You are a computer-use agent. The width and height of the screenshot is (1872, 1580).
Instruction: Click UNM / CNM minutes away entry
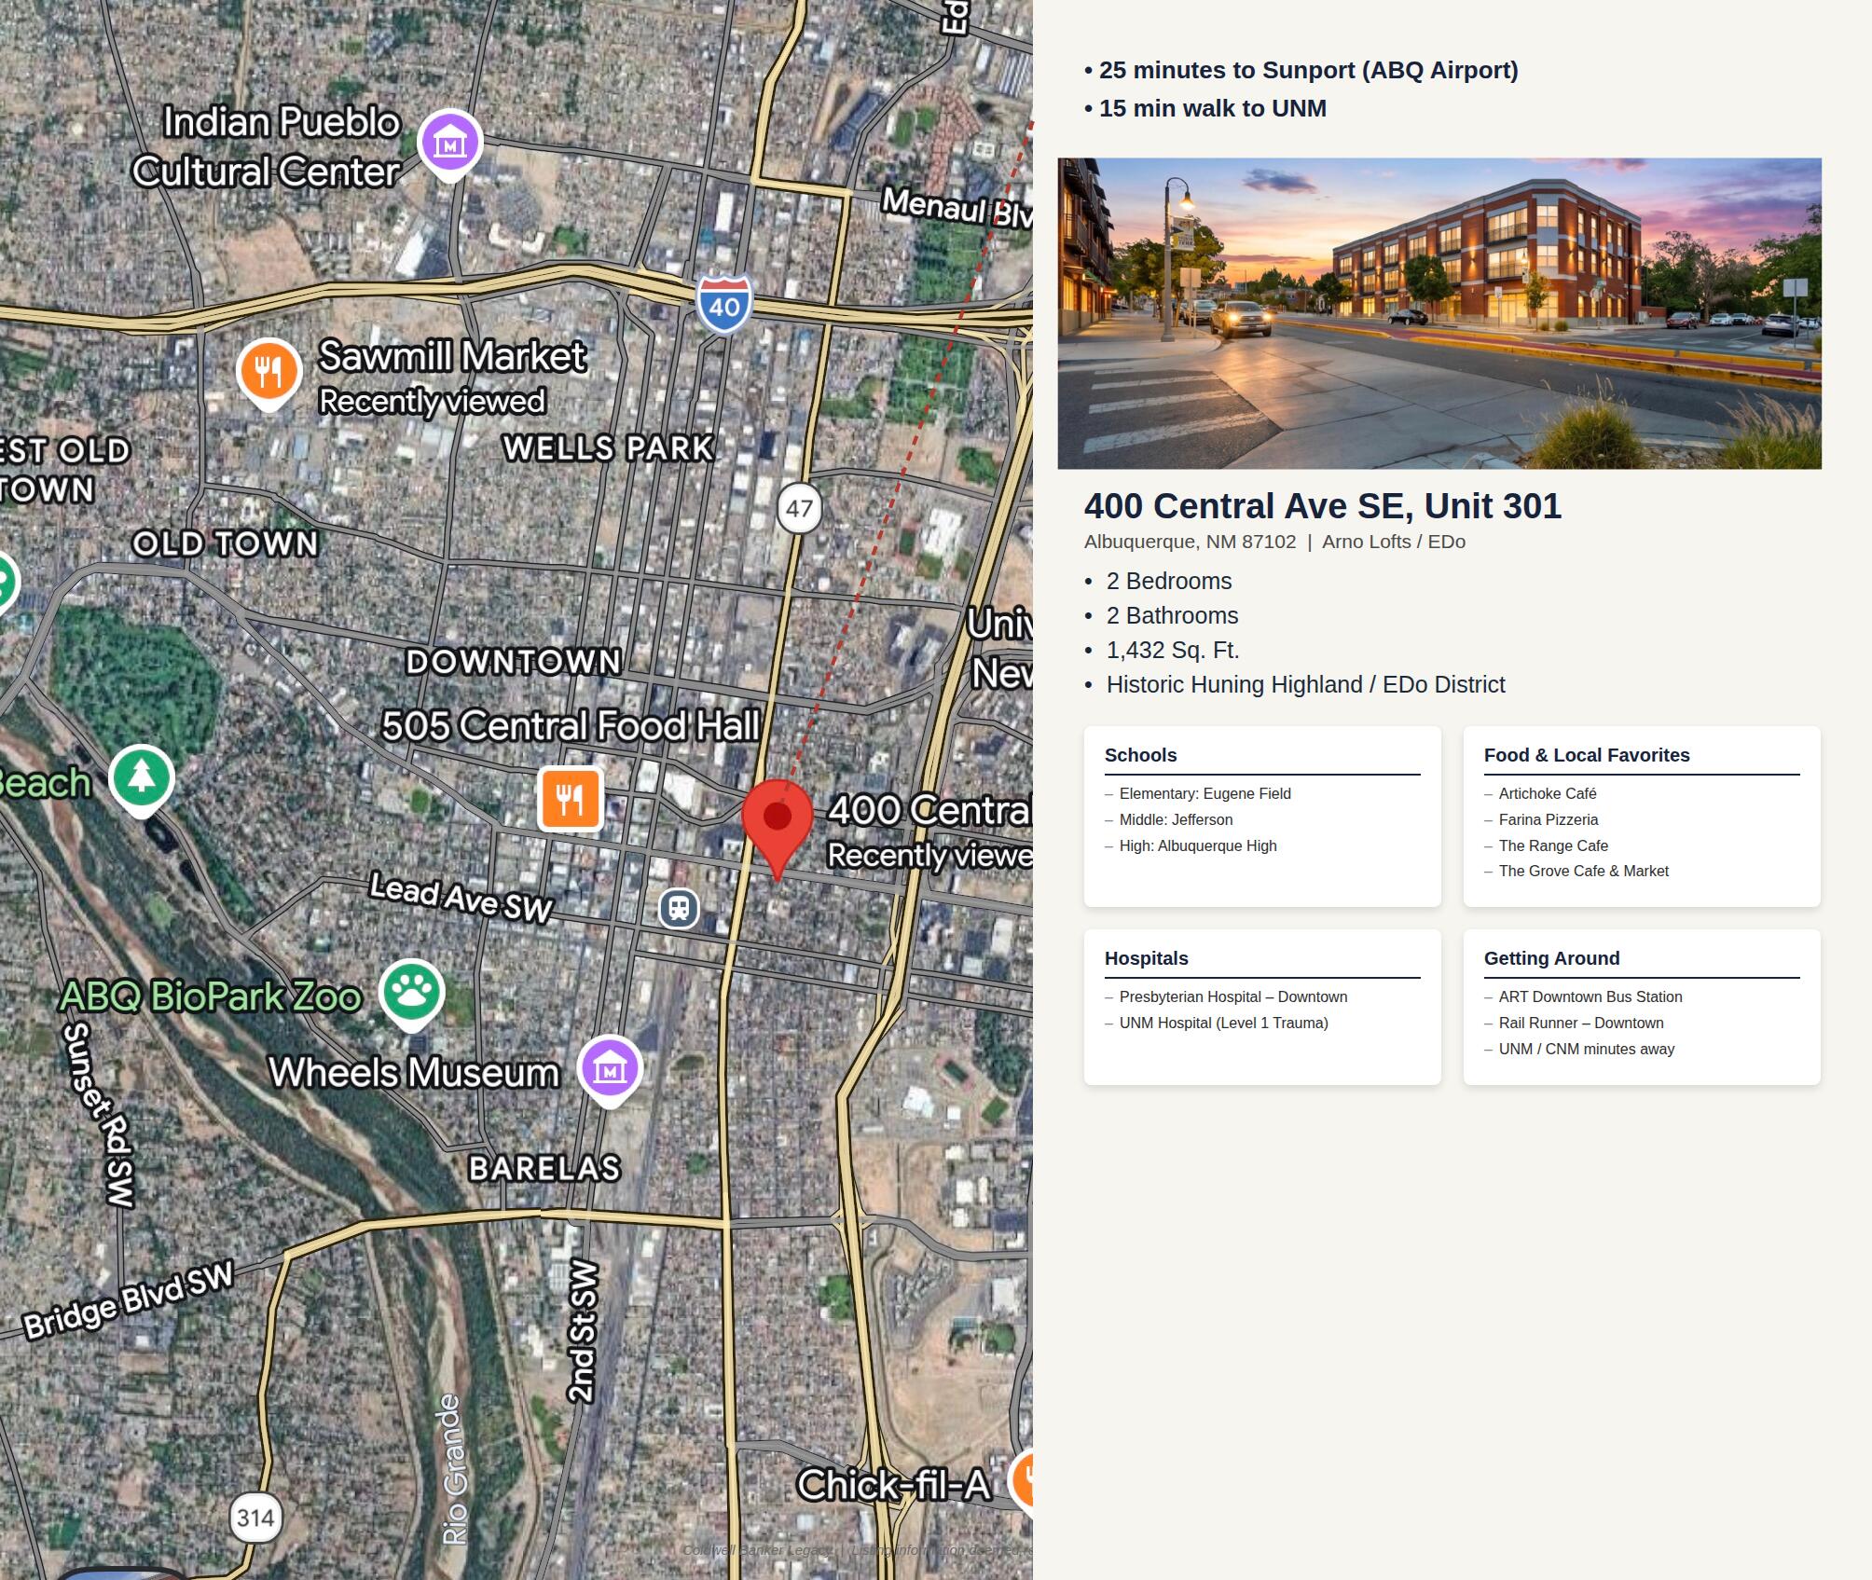pyautogui.click(x=1587, y=1049)
